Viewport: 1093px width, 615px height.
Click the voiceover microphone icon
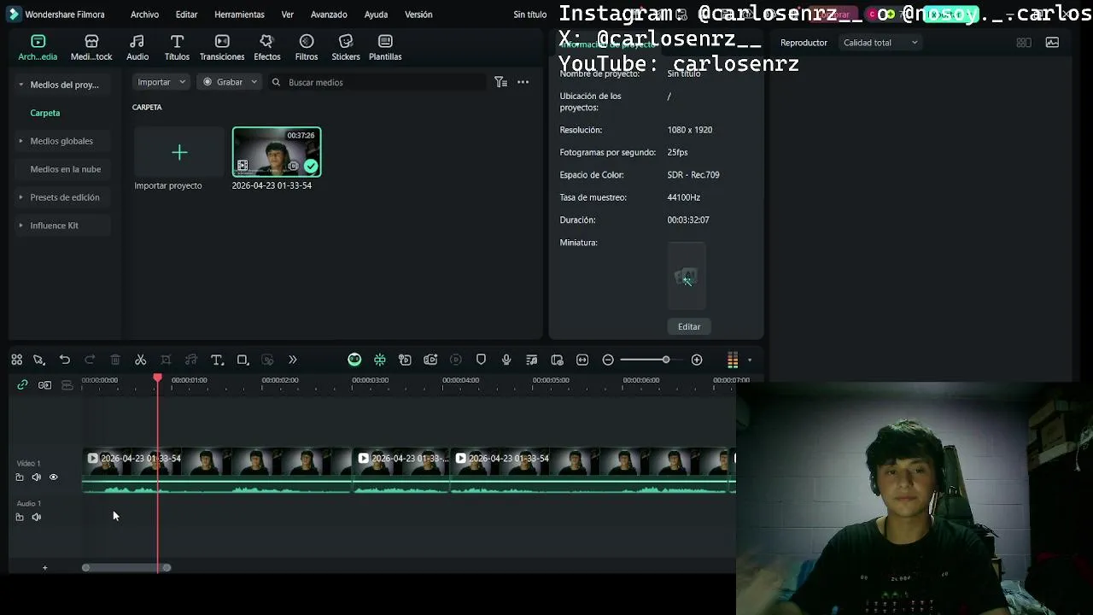[506, 360]
